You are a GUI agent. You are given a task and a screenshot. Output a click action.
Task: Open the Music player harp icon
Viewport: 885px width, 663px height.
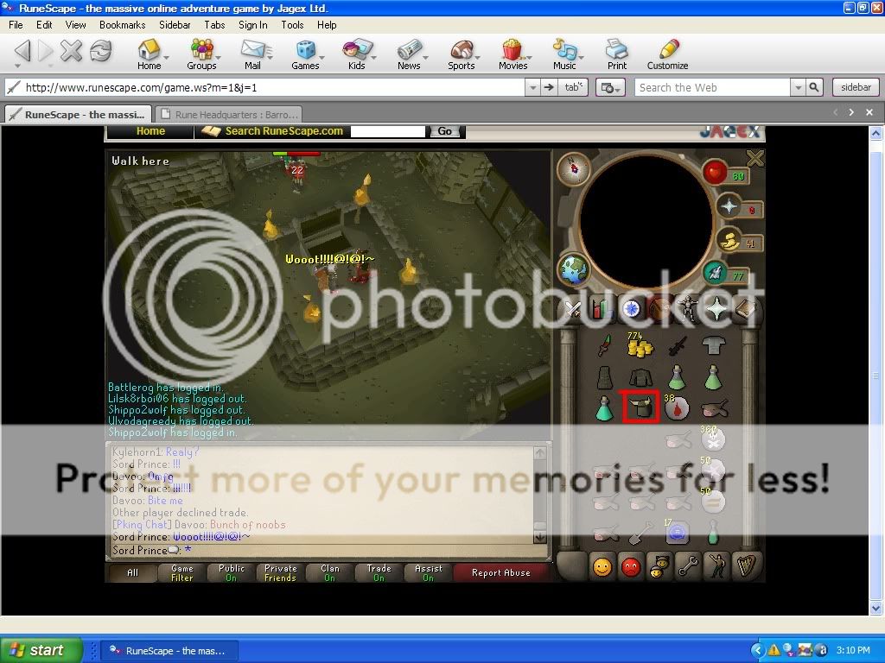[x=744, y=567]
